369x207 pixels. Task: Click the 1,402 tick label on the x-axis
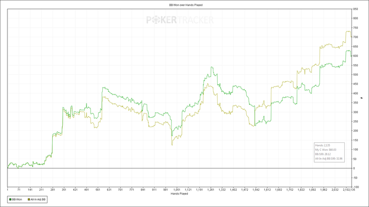pos(234,190)
